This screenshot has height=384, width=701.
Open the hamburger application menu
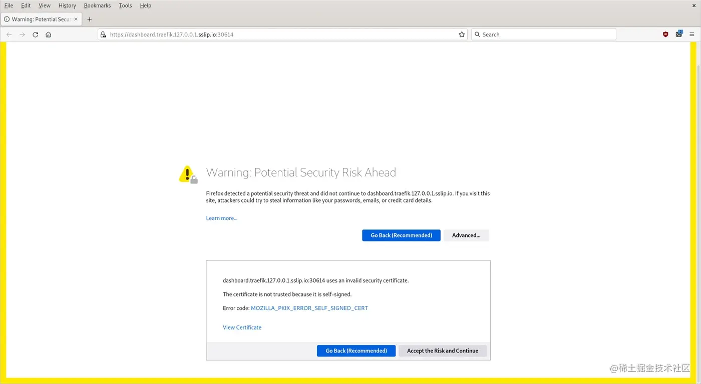pyautogui.click(x=692, y=34)
